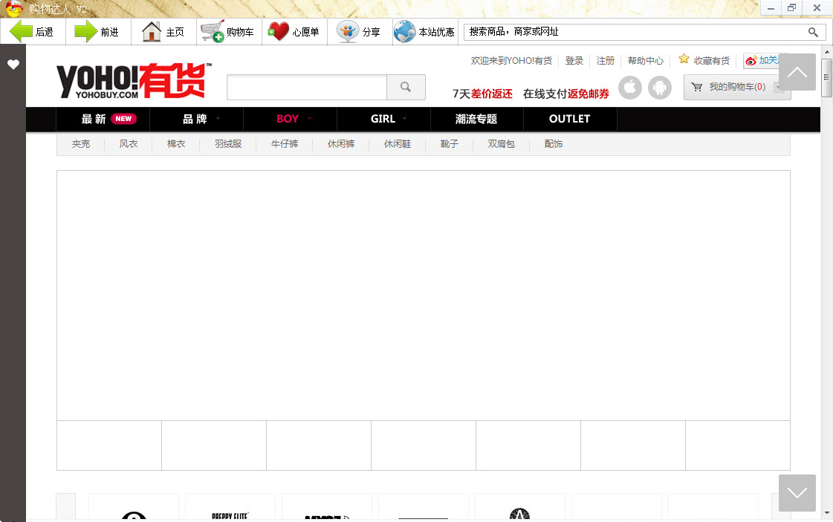The image size is (833, 522).
Task: Click the 收藏有货 link
Action: [711, 61]
